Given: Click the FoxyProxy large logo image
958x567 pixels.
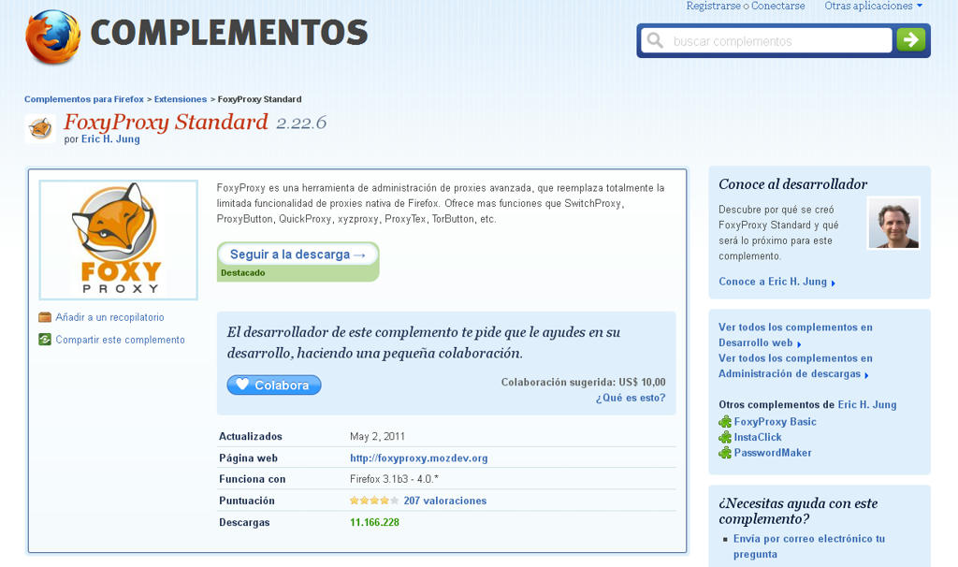Looking at the screenshot, I should tap(119, 240).
